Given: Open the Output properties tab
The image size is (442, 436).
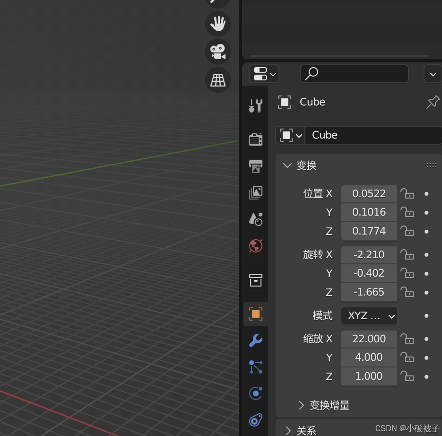Looking at the screenshot, I should 256,166.
